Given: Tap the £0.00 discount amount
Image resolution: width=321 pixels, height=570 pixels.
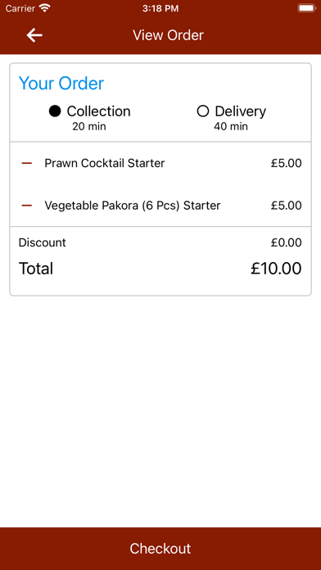Looking at the screenshot, I should click(x=286, y=242).
